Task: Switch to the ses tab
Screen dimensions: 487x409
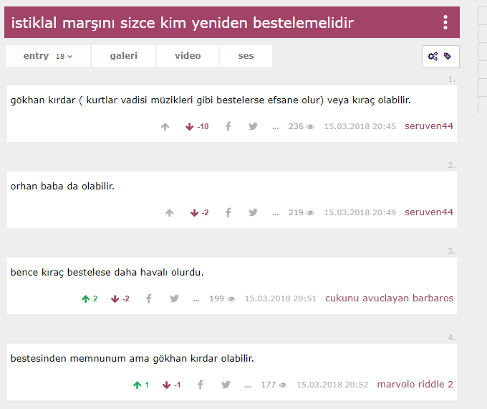Action: 246,56
